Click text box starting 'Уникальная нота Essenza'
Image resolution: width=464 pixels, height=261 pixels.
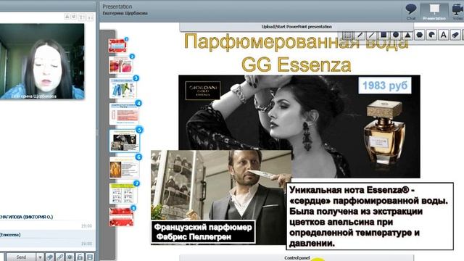point(370,216)
